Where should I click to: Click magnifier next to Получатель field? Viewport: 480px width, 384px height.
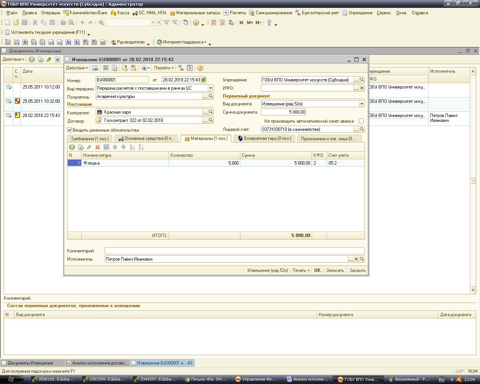pos(211,96)
